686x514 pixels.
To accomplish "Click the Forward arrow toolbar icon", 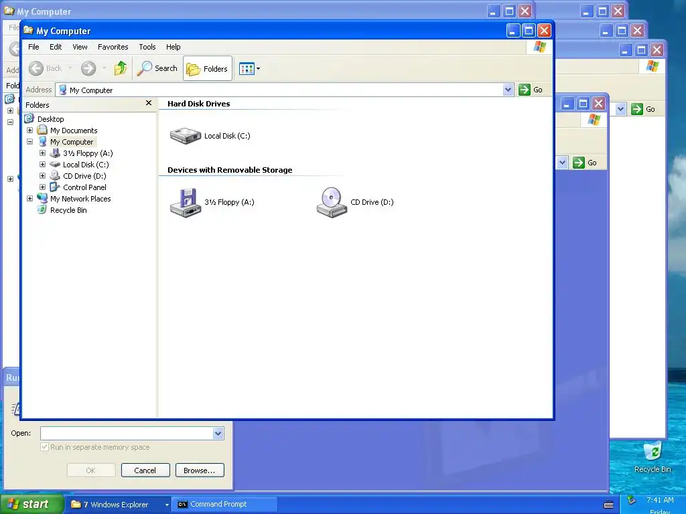I will click(x=88, y=68).
